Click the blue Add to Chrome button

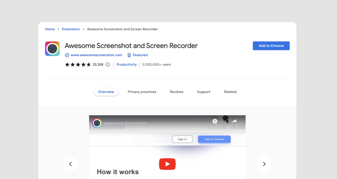point(271,46)
